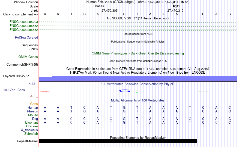
Task: Open GENCODE V50lift37 track title
Action: 138,18
